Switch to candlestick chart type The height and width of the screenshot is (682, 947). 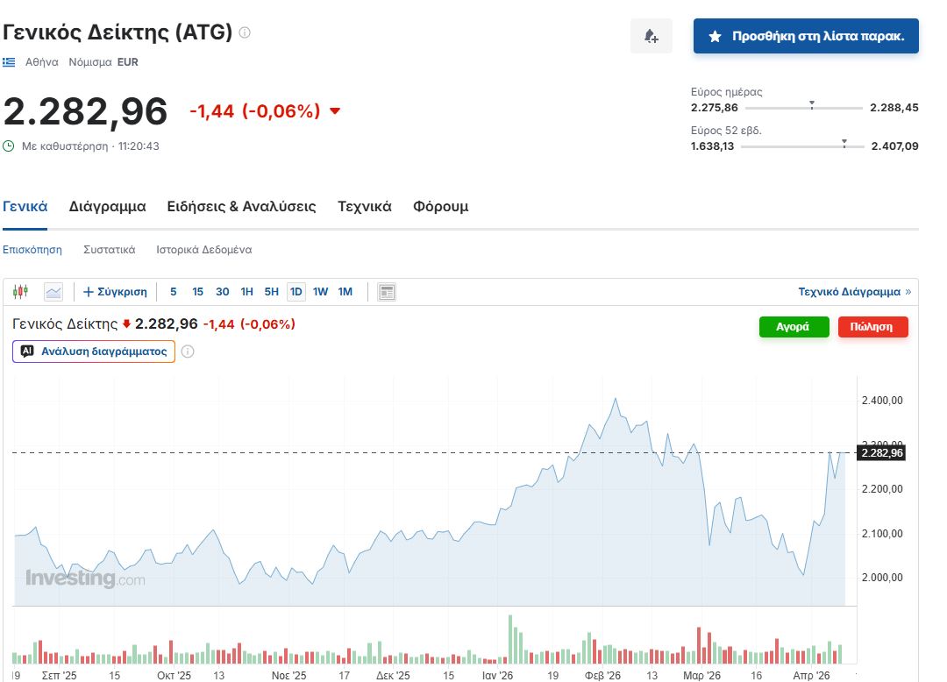21,292
